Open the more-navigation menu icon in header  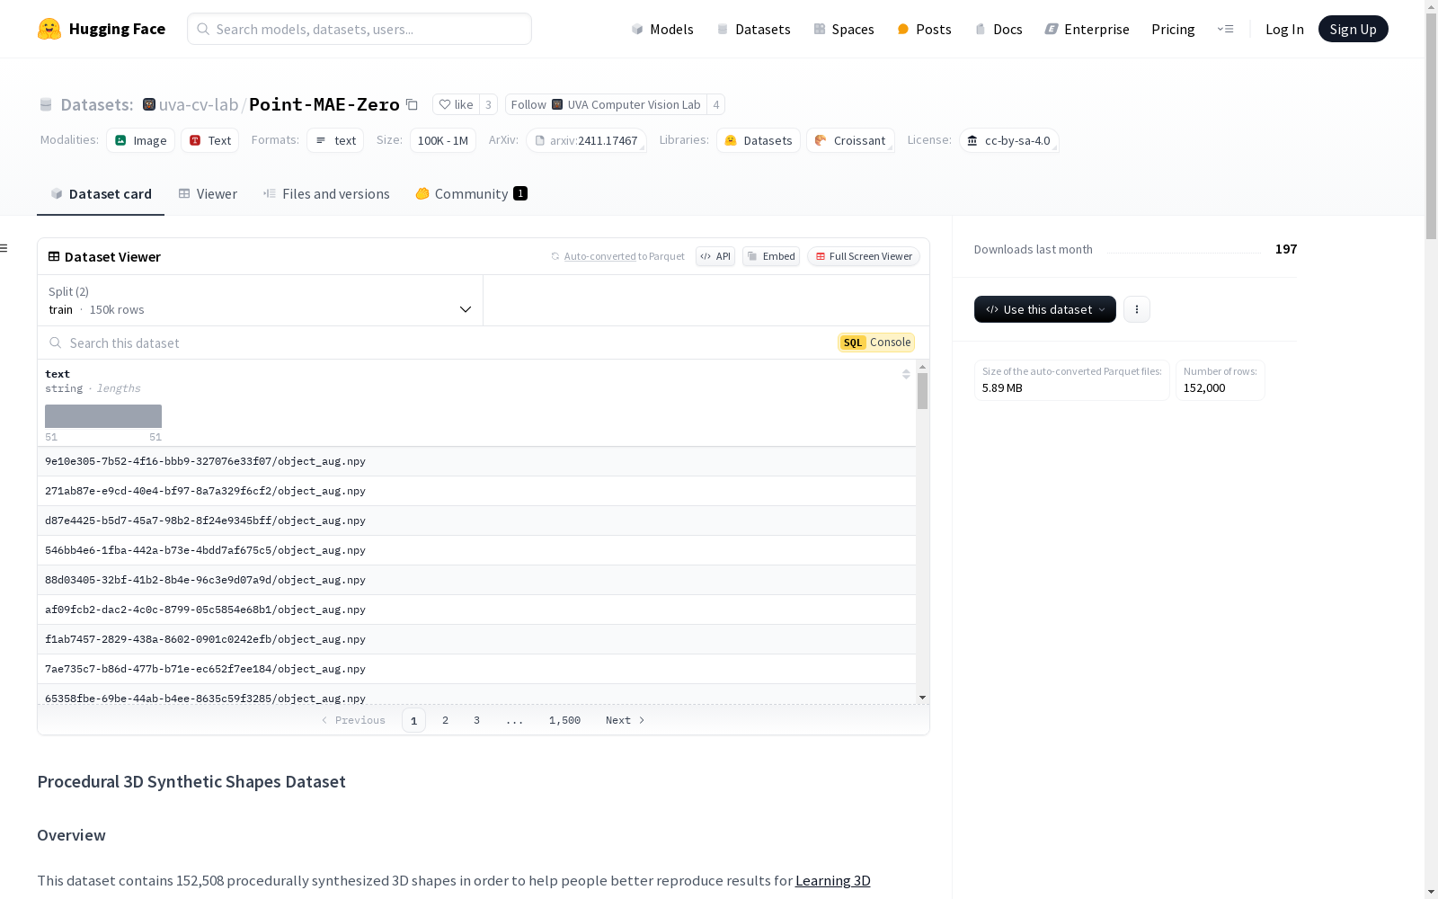coord(1225,29)
